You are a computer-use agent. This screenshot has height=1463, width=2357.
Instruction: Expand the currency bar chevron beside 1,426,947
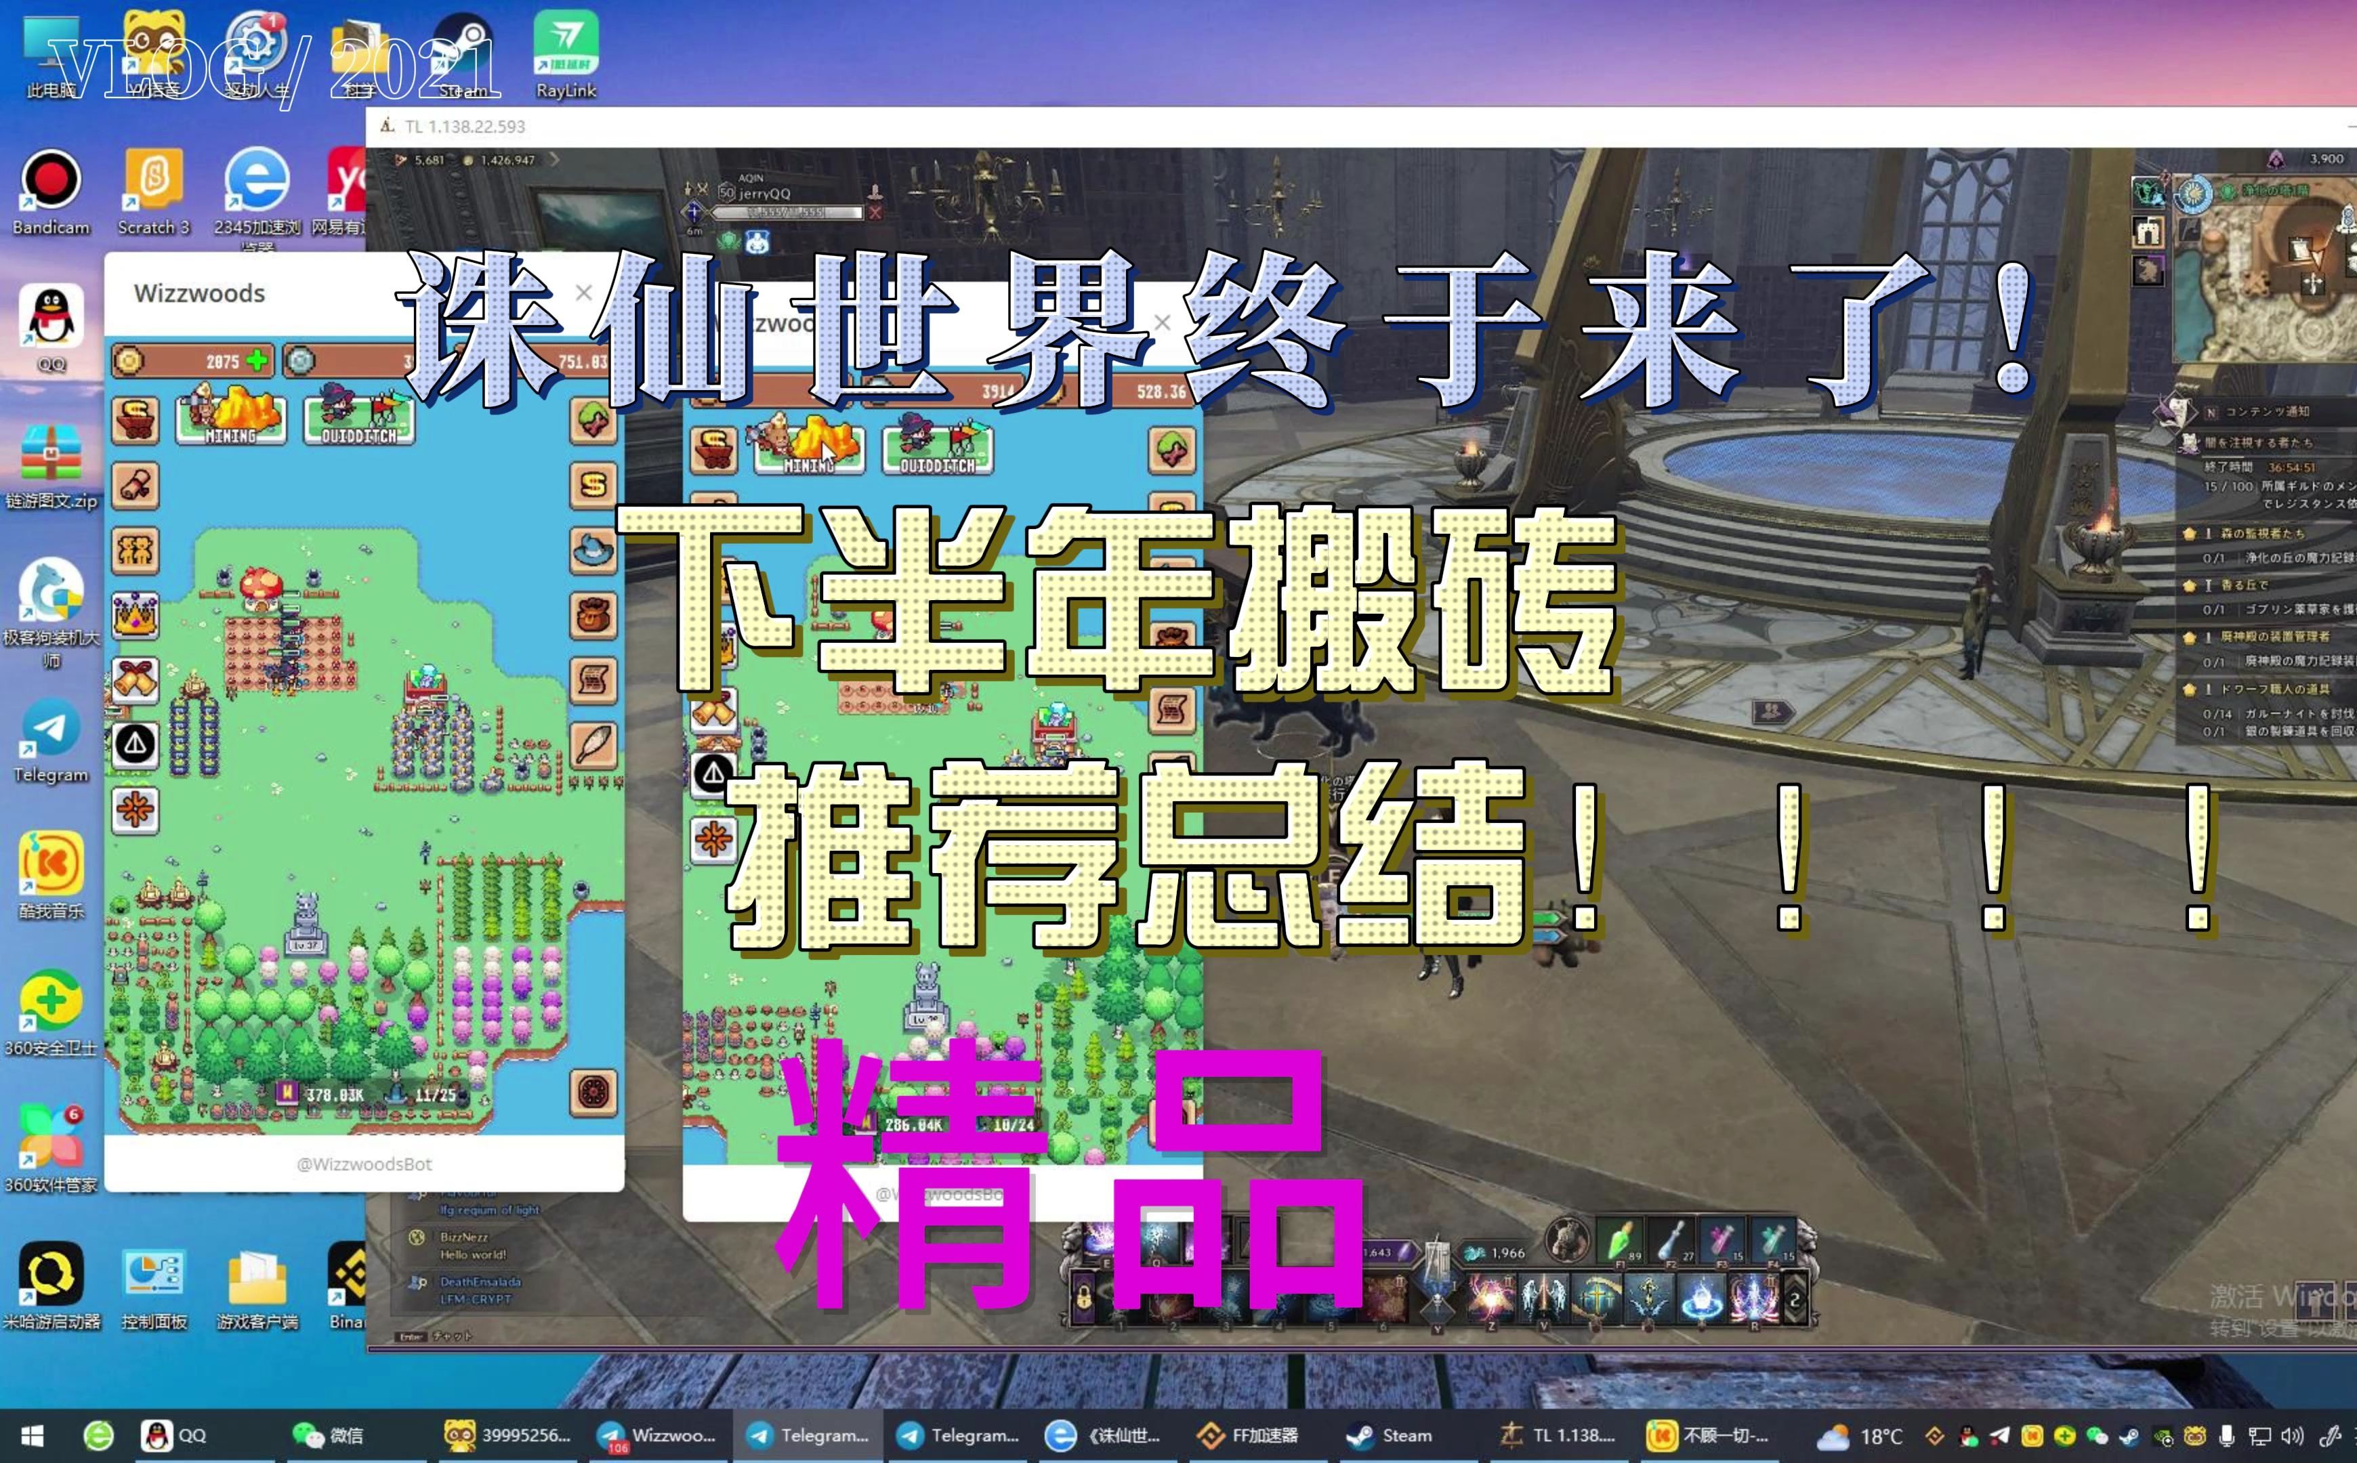(x=556, y=160)
